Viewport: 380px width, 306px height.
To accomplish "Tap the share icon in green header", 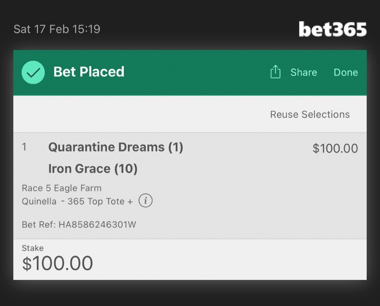I will (275, 72).
